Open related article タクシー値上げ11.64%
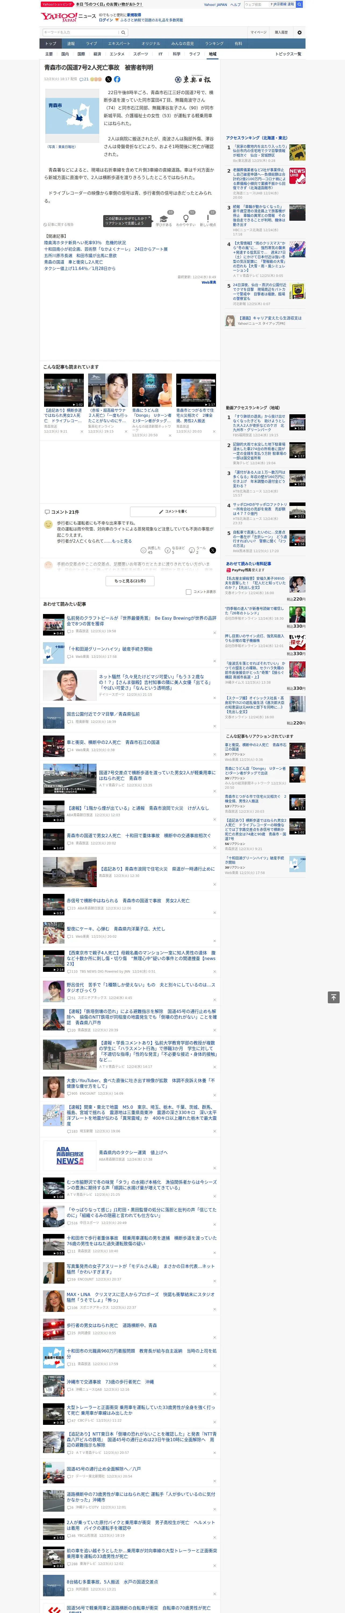The width and height of the screenshot is (345, 1613). coord(80,269)
